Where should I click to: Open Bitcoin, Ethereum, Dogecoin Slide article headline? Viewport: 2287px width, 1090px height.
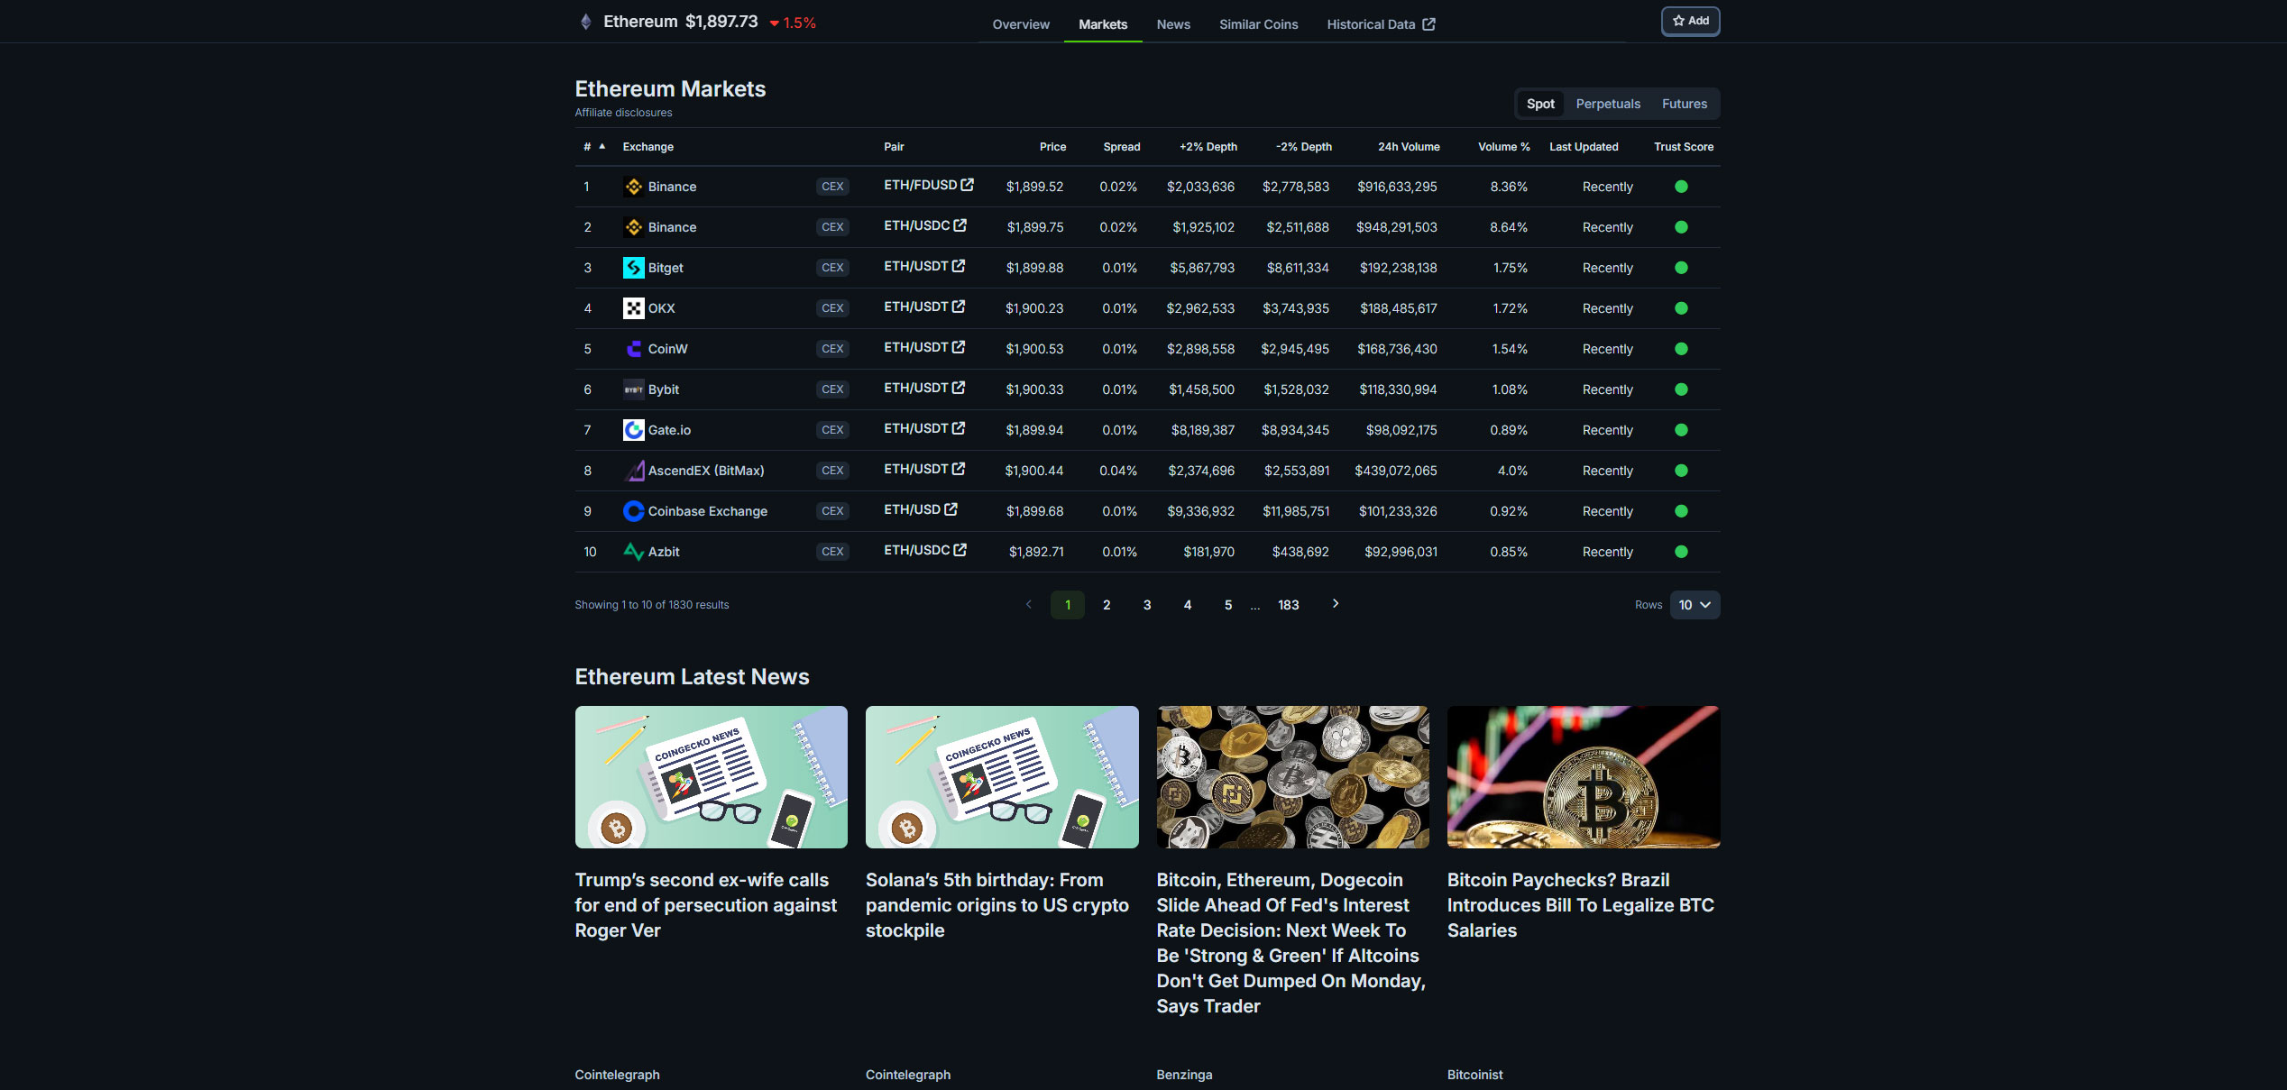click(x=1290, y=943)
